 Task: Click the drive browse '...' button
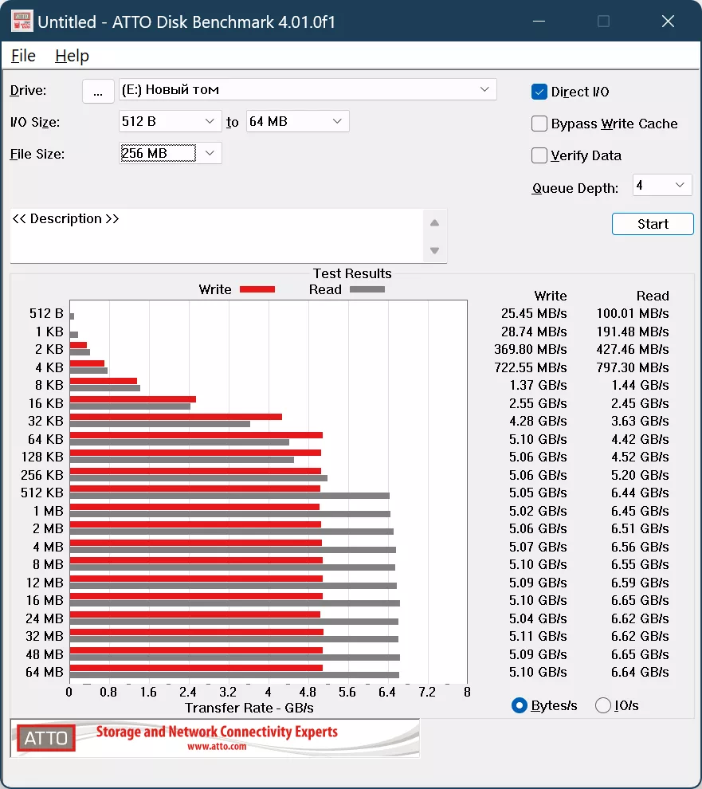pyautogui.click(x=98, y=91)
